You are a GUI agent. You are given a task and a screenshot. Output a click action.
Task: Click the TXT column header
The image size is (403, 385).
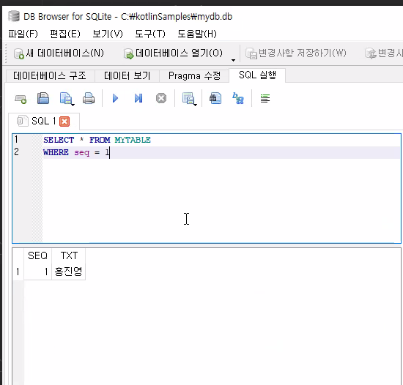tap(69, 255)
